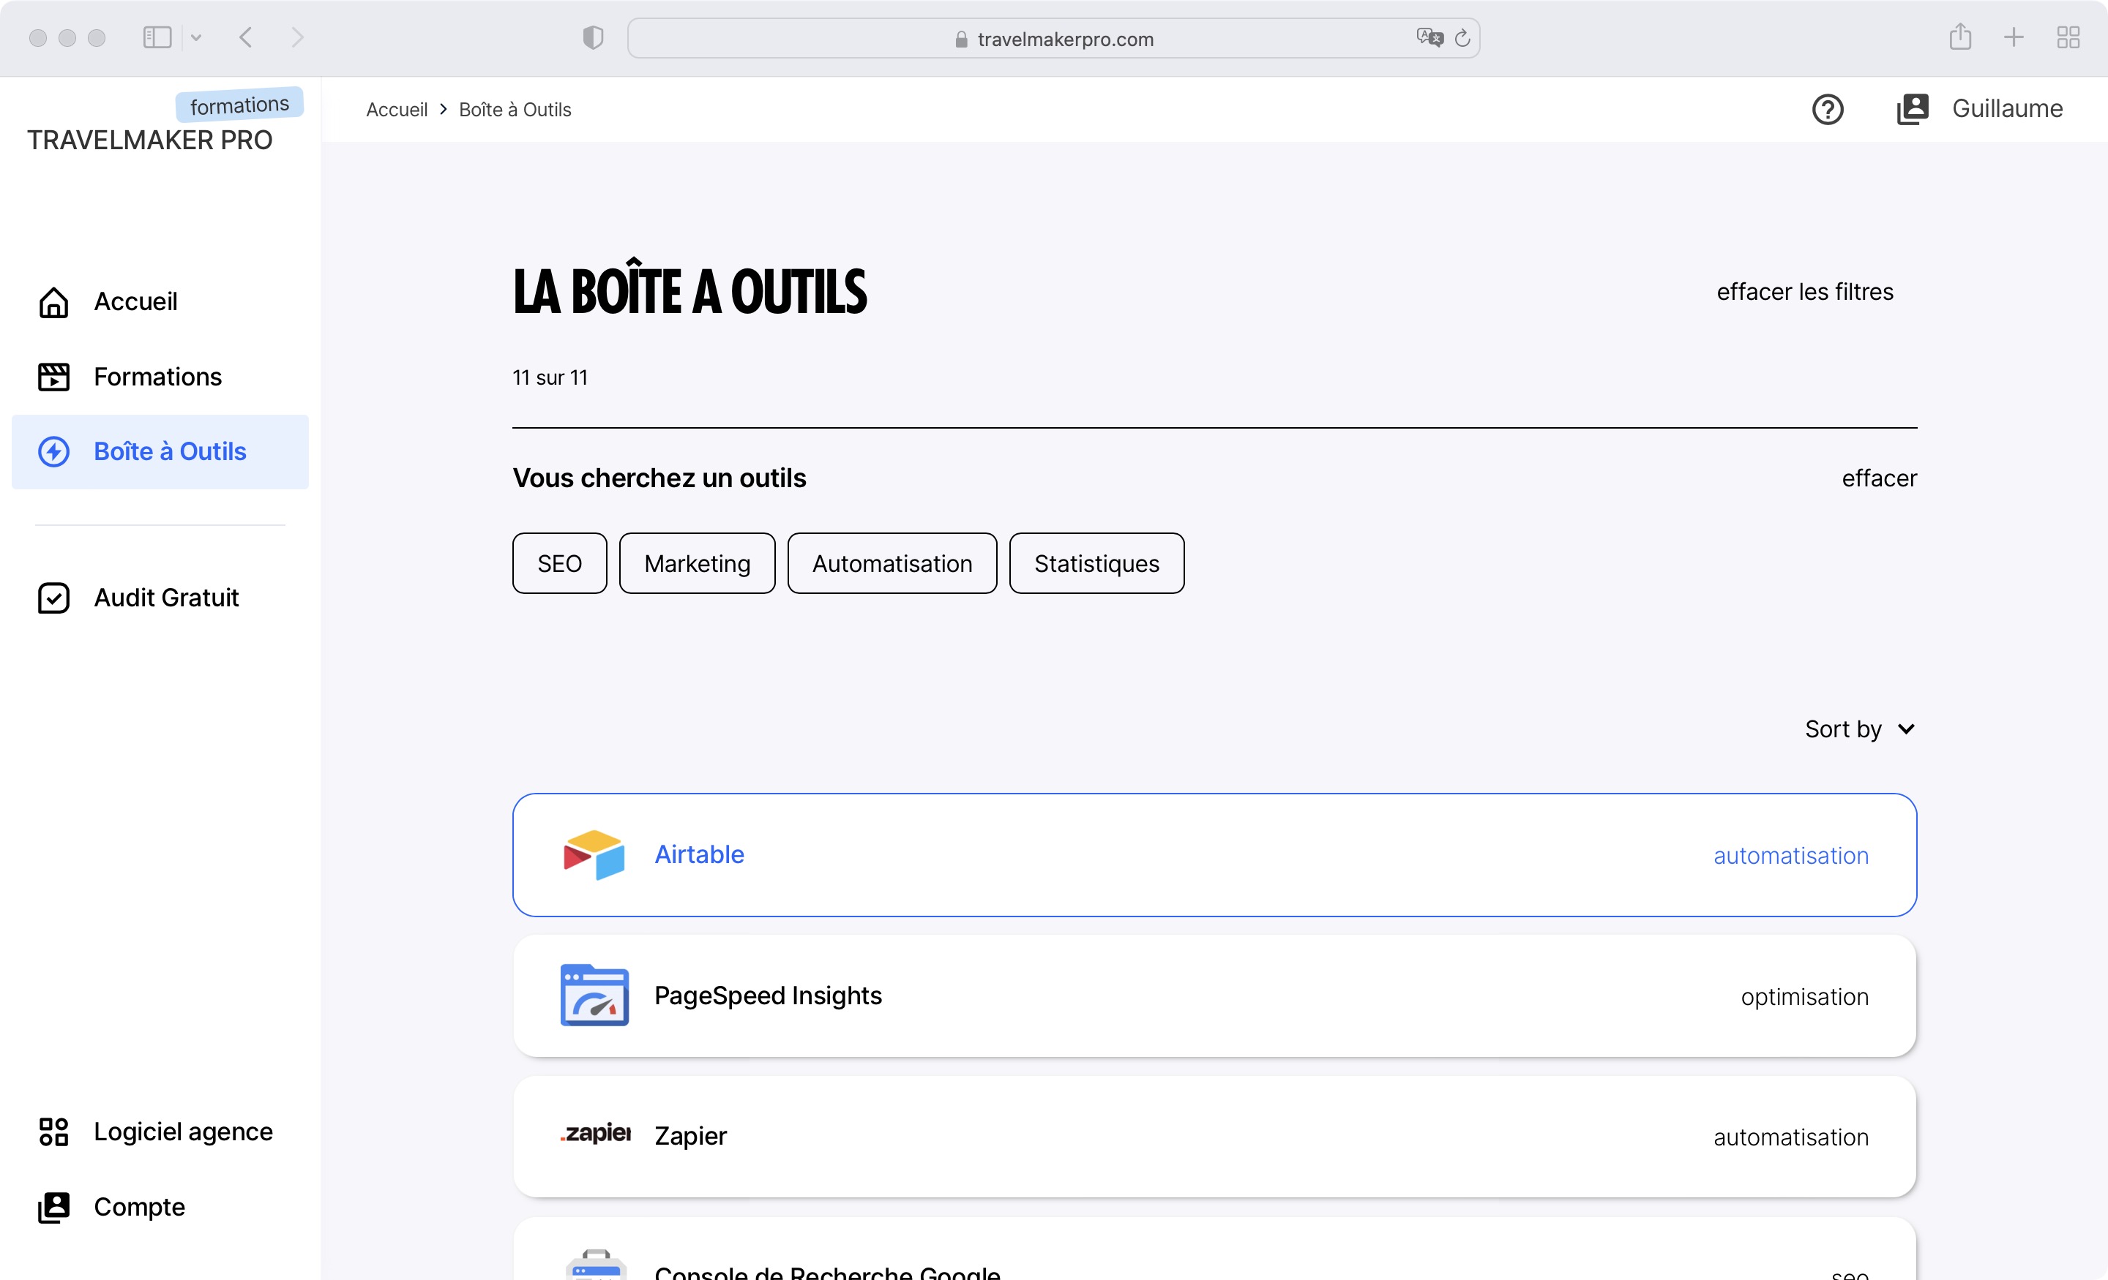Click the automatisation tag on Zapier

pos(1790,1137)
